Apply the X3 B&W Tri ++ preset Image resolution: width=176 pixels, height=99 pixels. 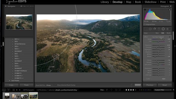[x=19, y=78]
